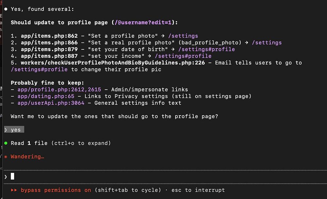Open the app/items.php:862 file reference
327x199 pixels.
49,36
